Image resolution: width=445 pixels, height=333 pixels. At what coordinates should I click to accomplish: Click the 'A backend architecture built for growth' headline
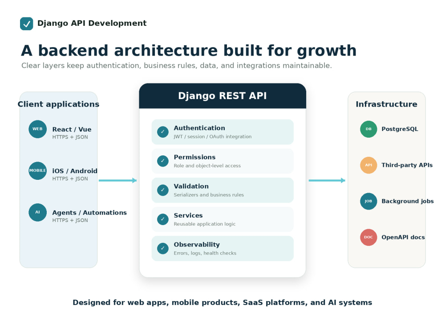[x=189, y=51]
